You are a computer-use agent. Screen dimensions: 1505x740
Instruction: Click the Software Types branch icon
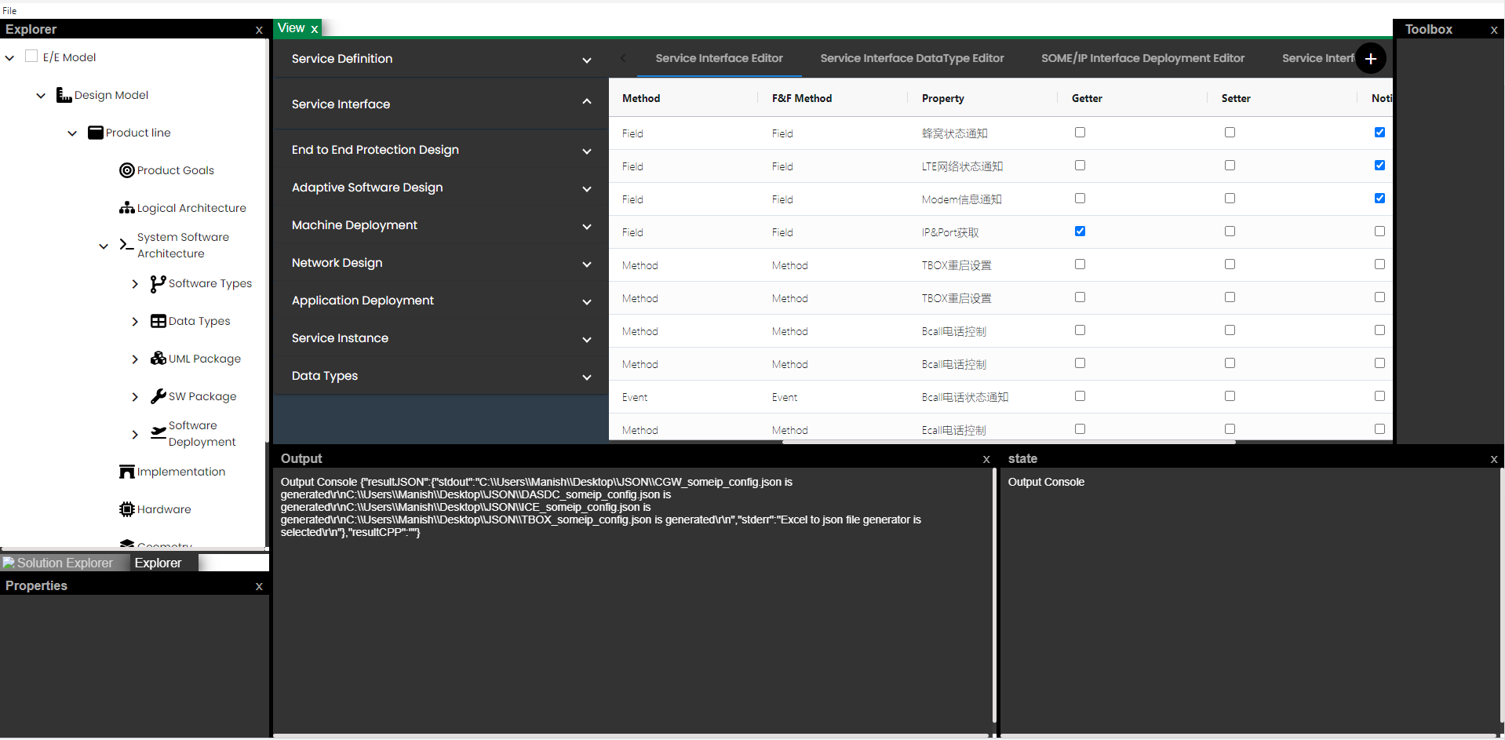tap(159, 283)
